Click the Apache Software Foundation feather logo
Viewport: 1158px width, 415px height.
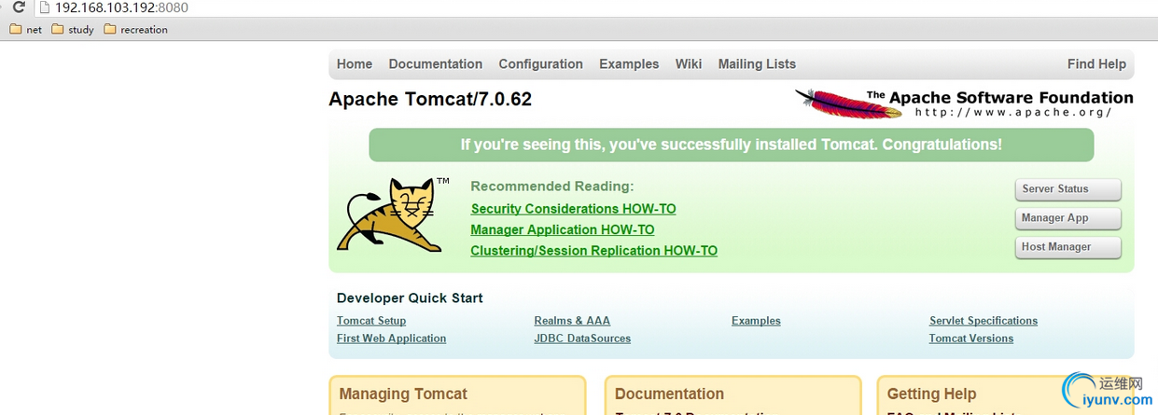(x=848, y=103)
